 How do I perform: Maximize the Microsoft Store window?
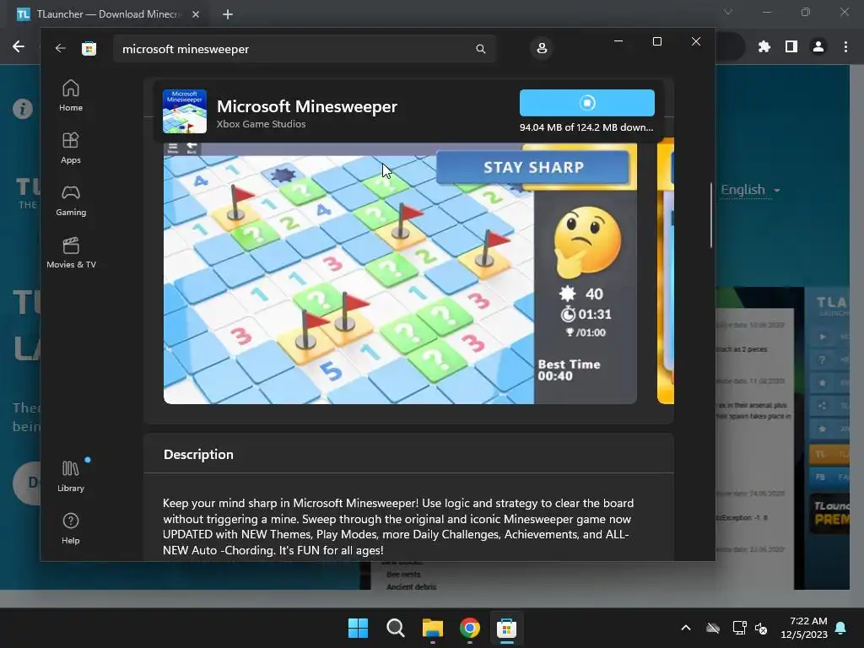tap(656, 41)
